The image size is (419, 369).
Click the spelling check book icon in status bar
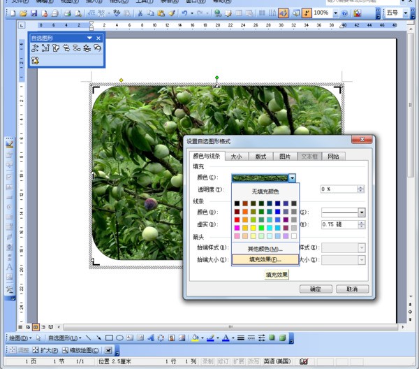coord(304,361)
